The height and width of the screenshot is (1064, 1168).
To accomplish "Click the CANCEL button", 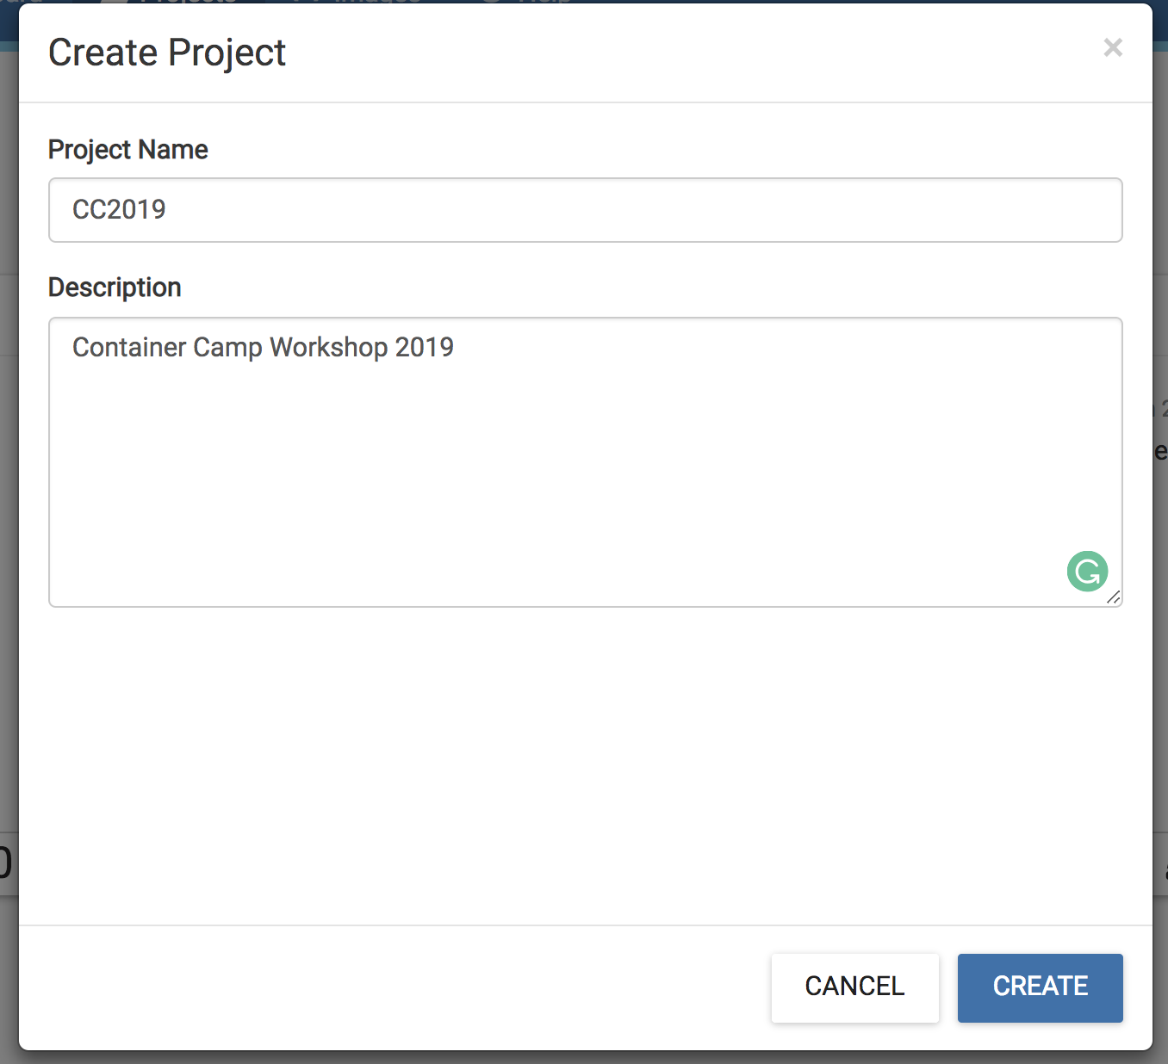I will (x=855, y=987).
